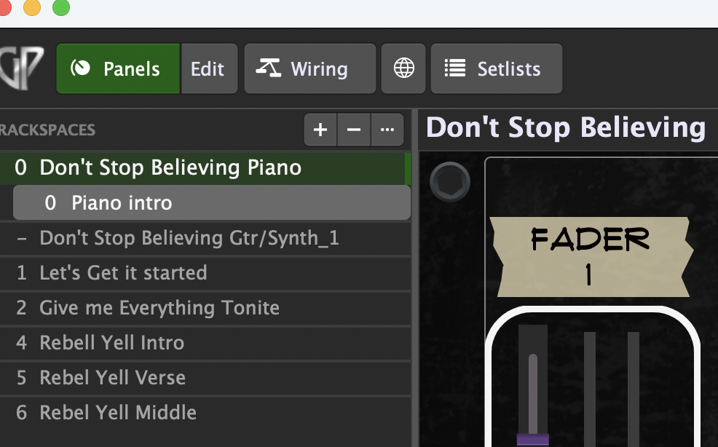Screen dimensions: 718x447
Task: Click the globe icon button
Action: pyautogui.click(x=403, y=69)
